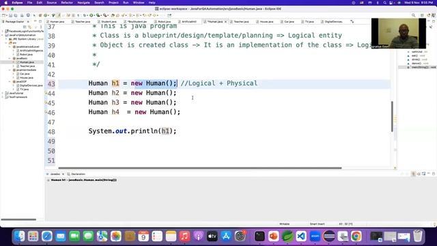Show hidden editor tabs overflow list

coord(352,21)
